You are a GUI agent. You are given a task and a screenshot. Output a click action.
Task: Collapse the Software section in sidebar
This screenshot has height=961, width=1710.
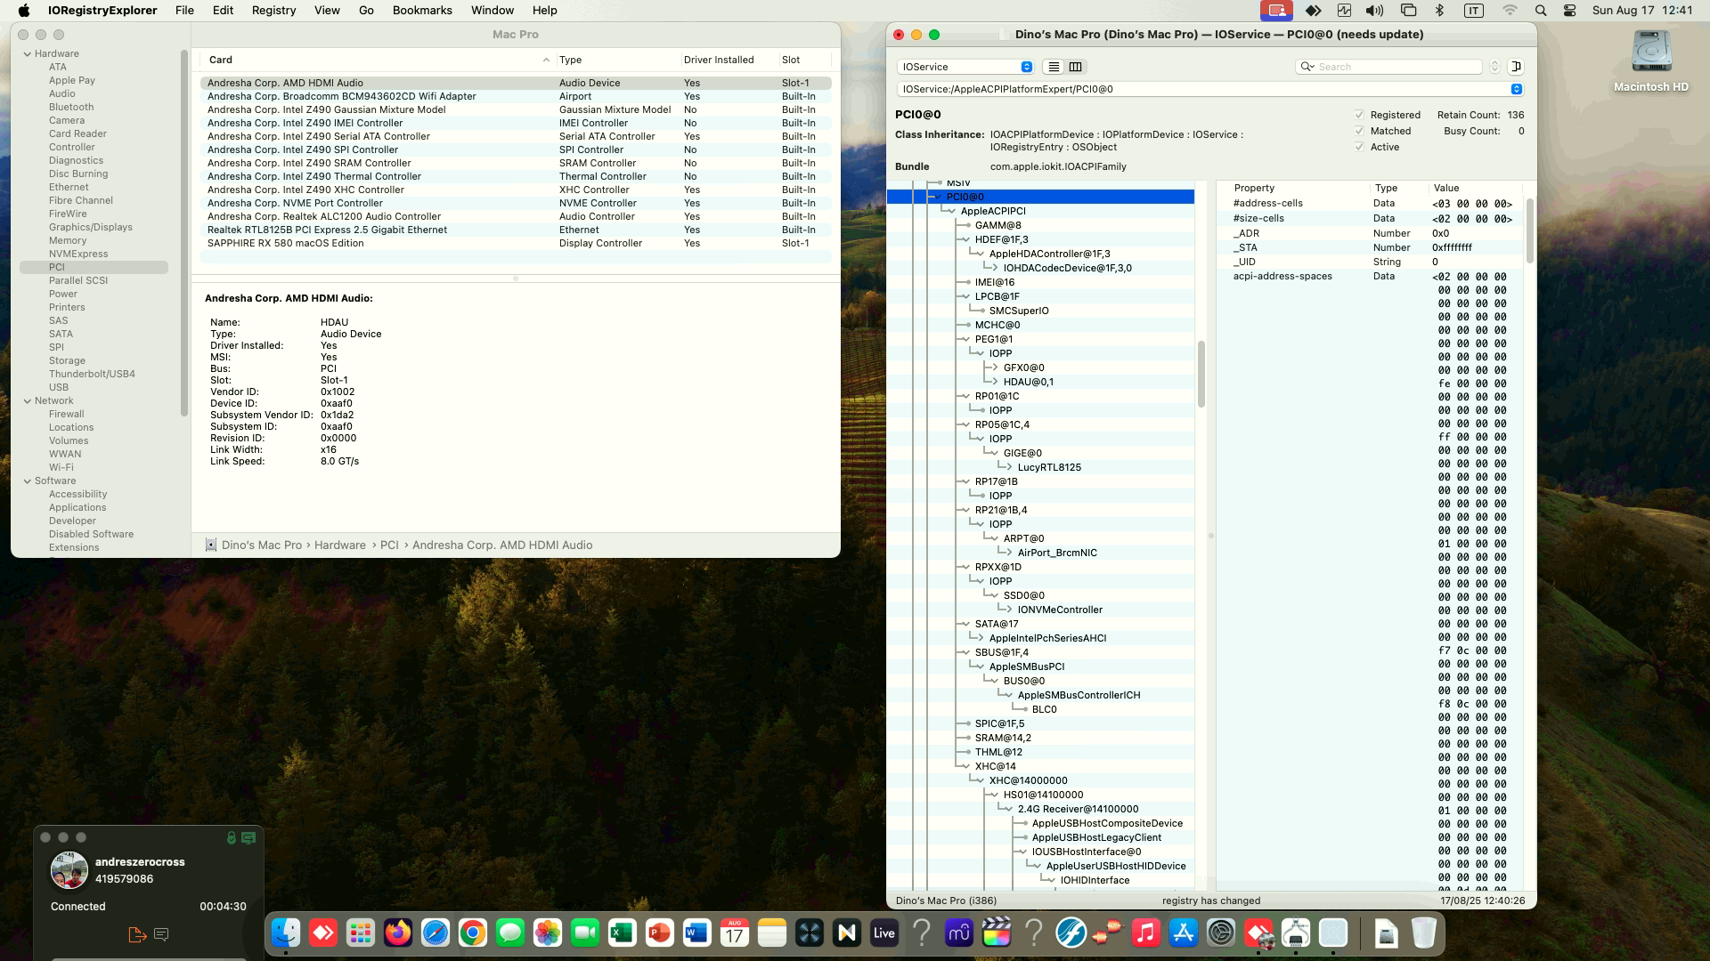(28, 481)
